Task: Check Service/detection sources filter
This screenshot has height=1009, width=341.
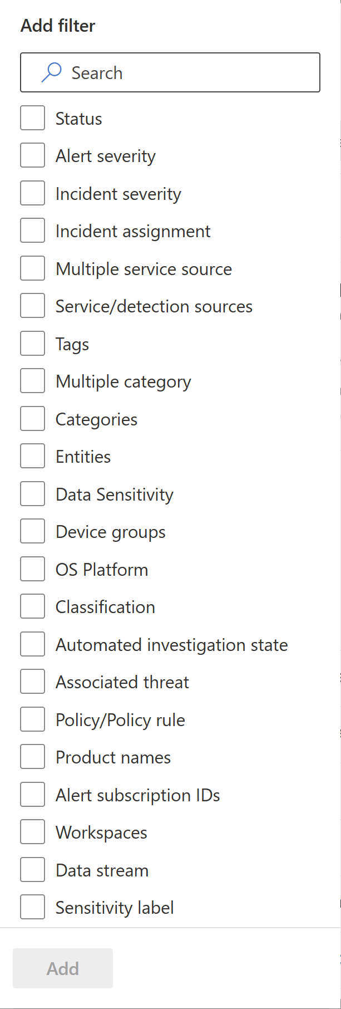Action: click(33, 306)
